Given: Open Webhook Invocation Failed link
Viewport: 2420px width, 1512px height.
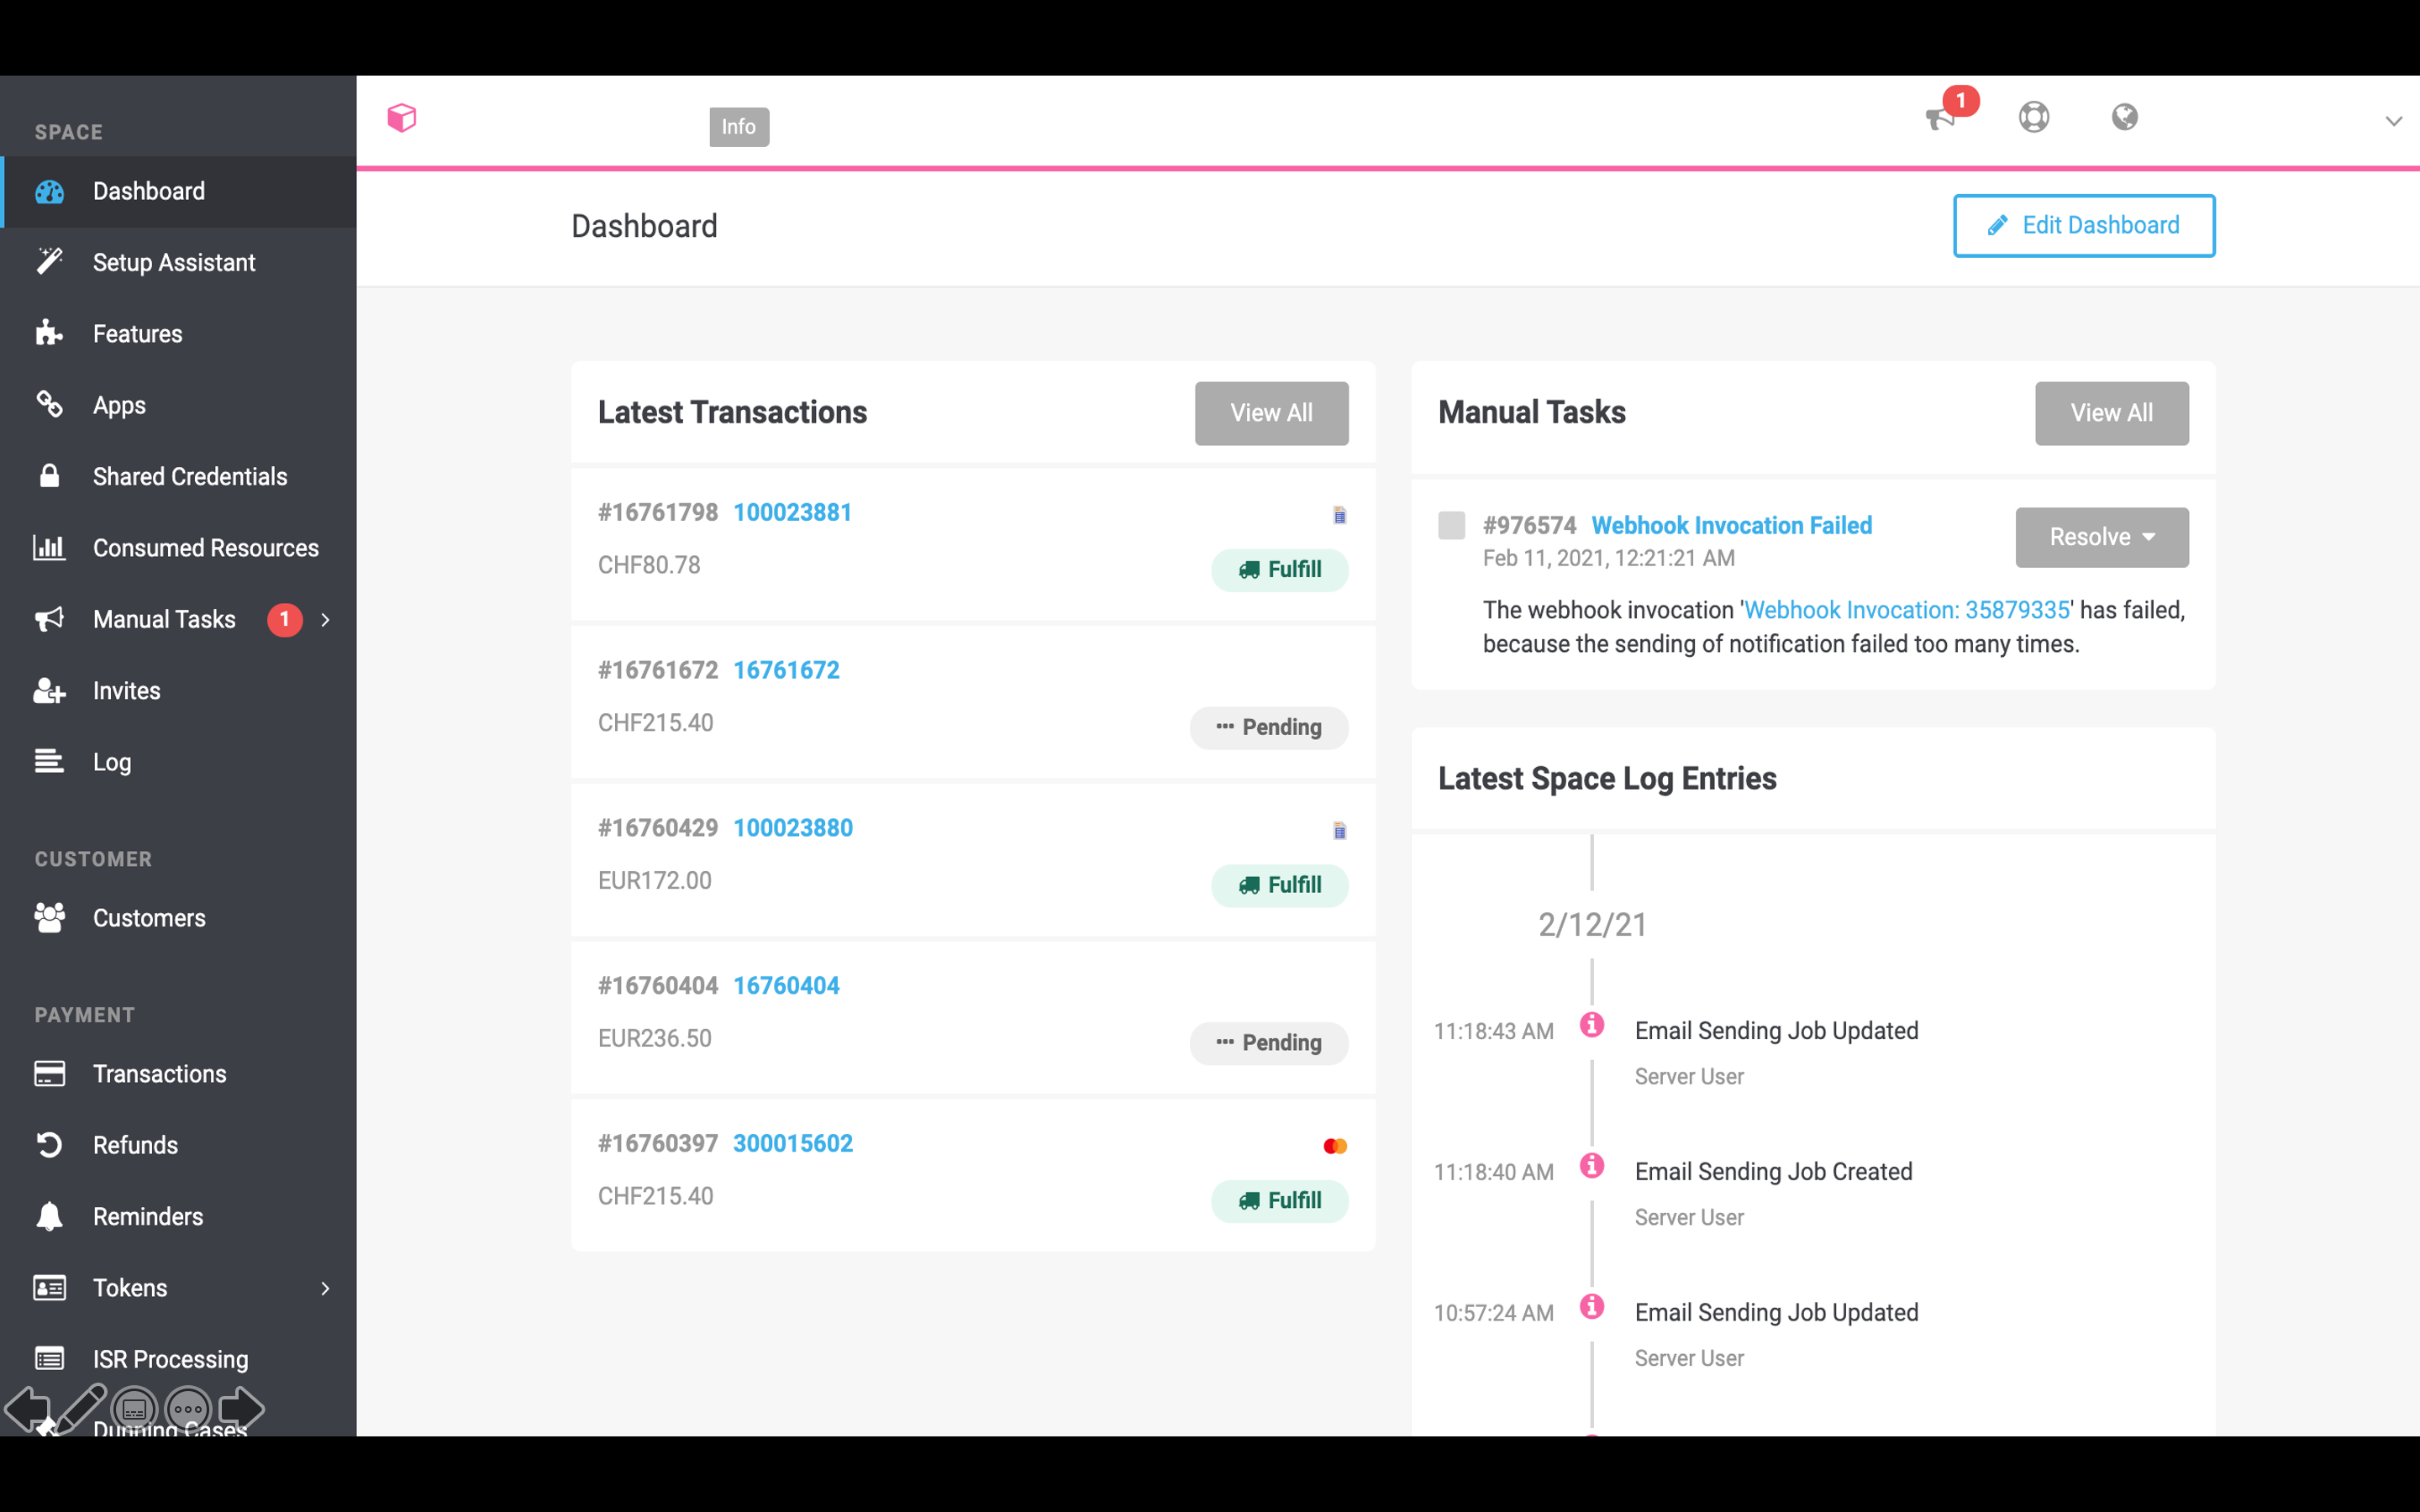Looking at the screenshot, I should [1731, 525].
